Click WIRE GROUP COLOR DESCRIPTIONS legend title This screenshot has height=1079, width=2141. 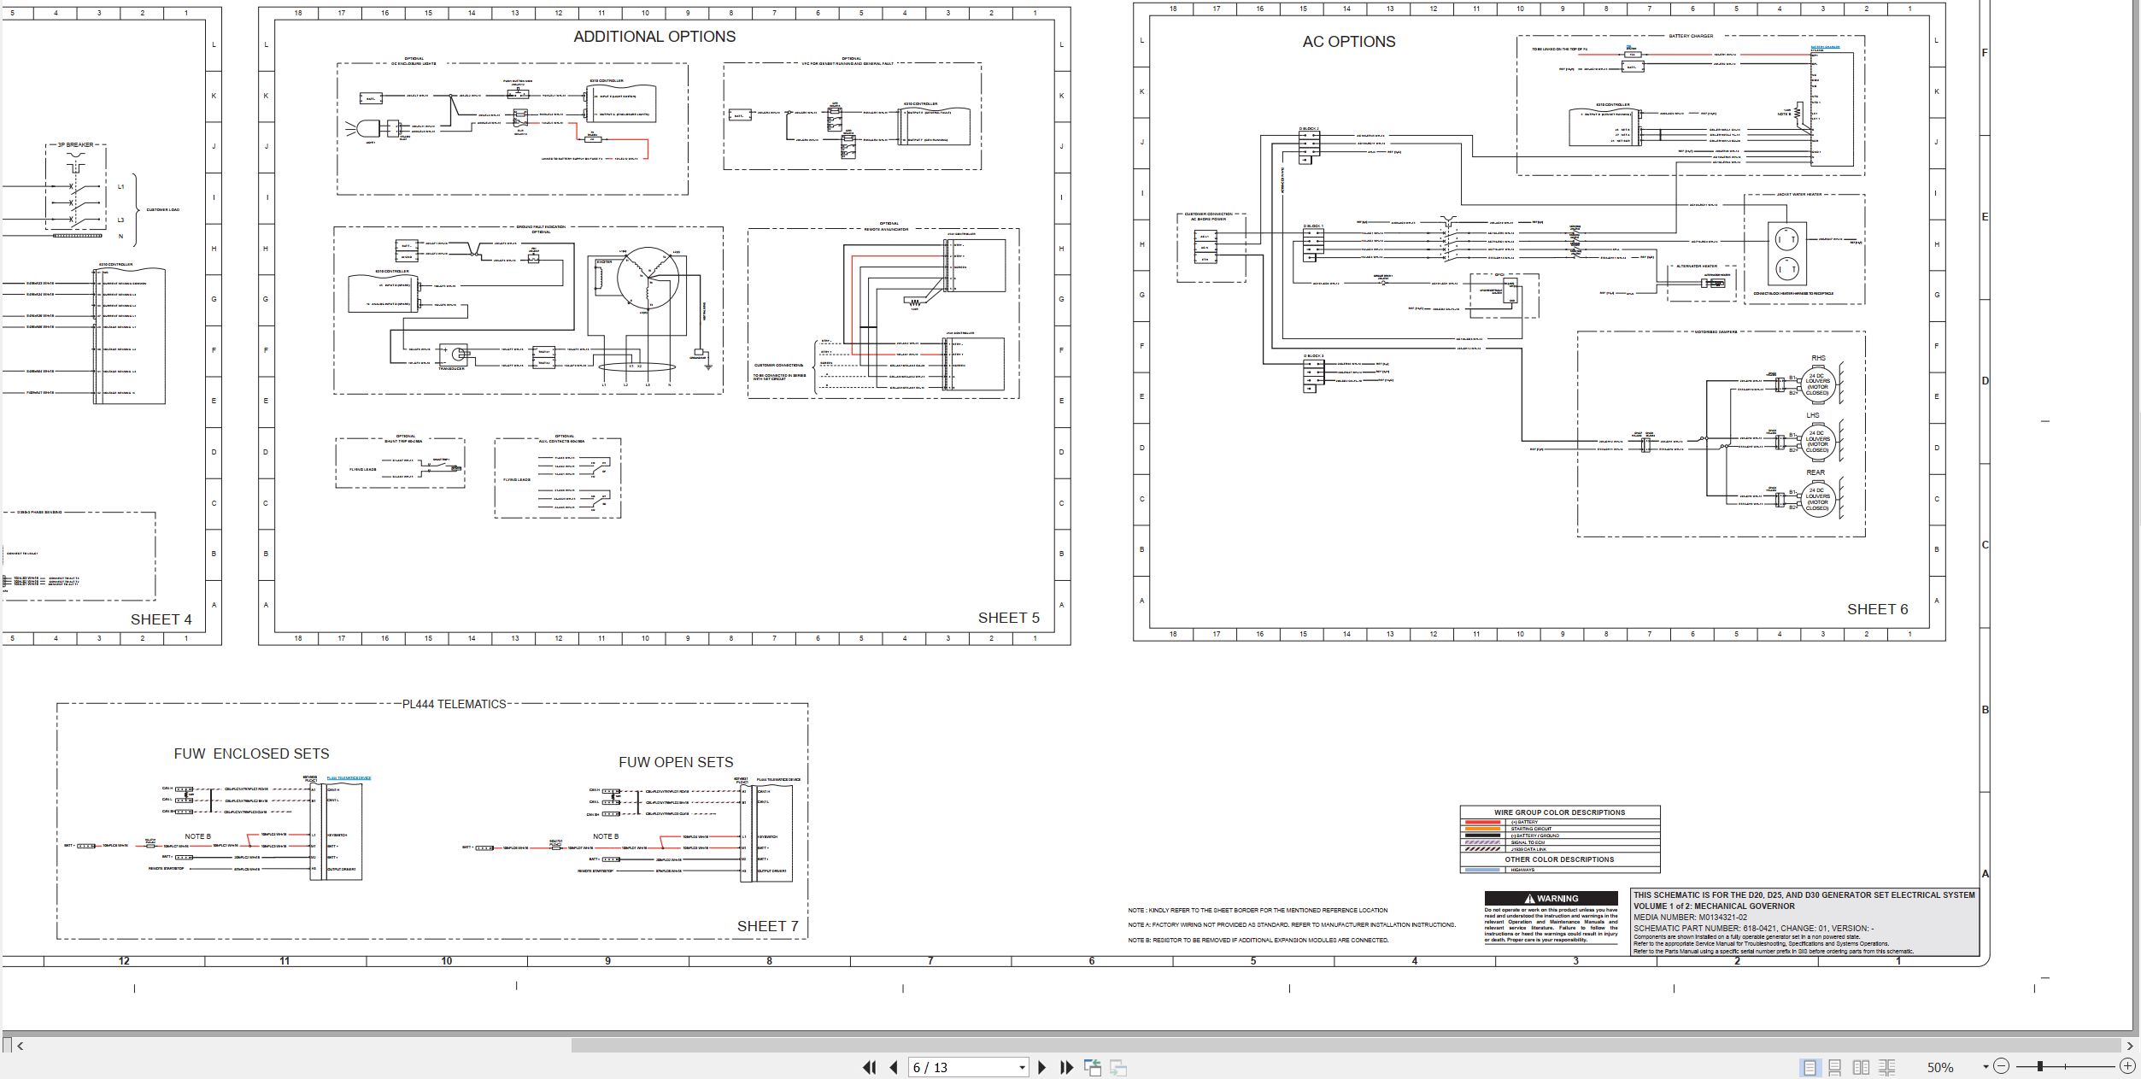[x=1559, y=812]
